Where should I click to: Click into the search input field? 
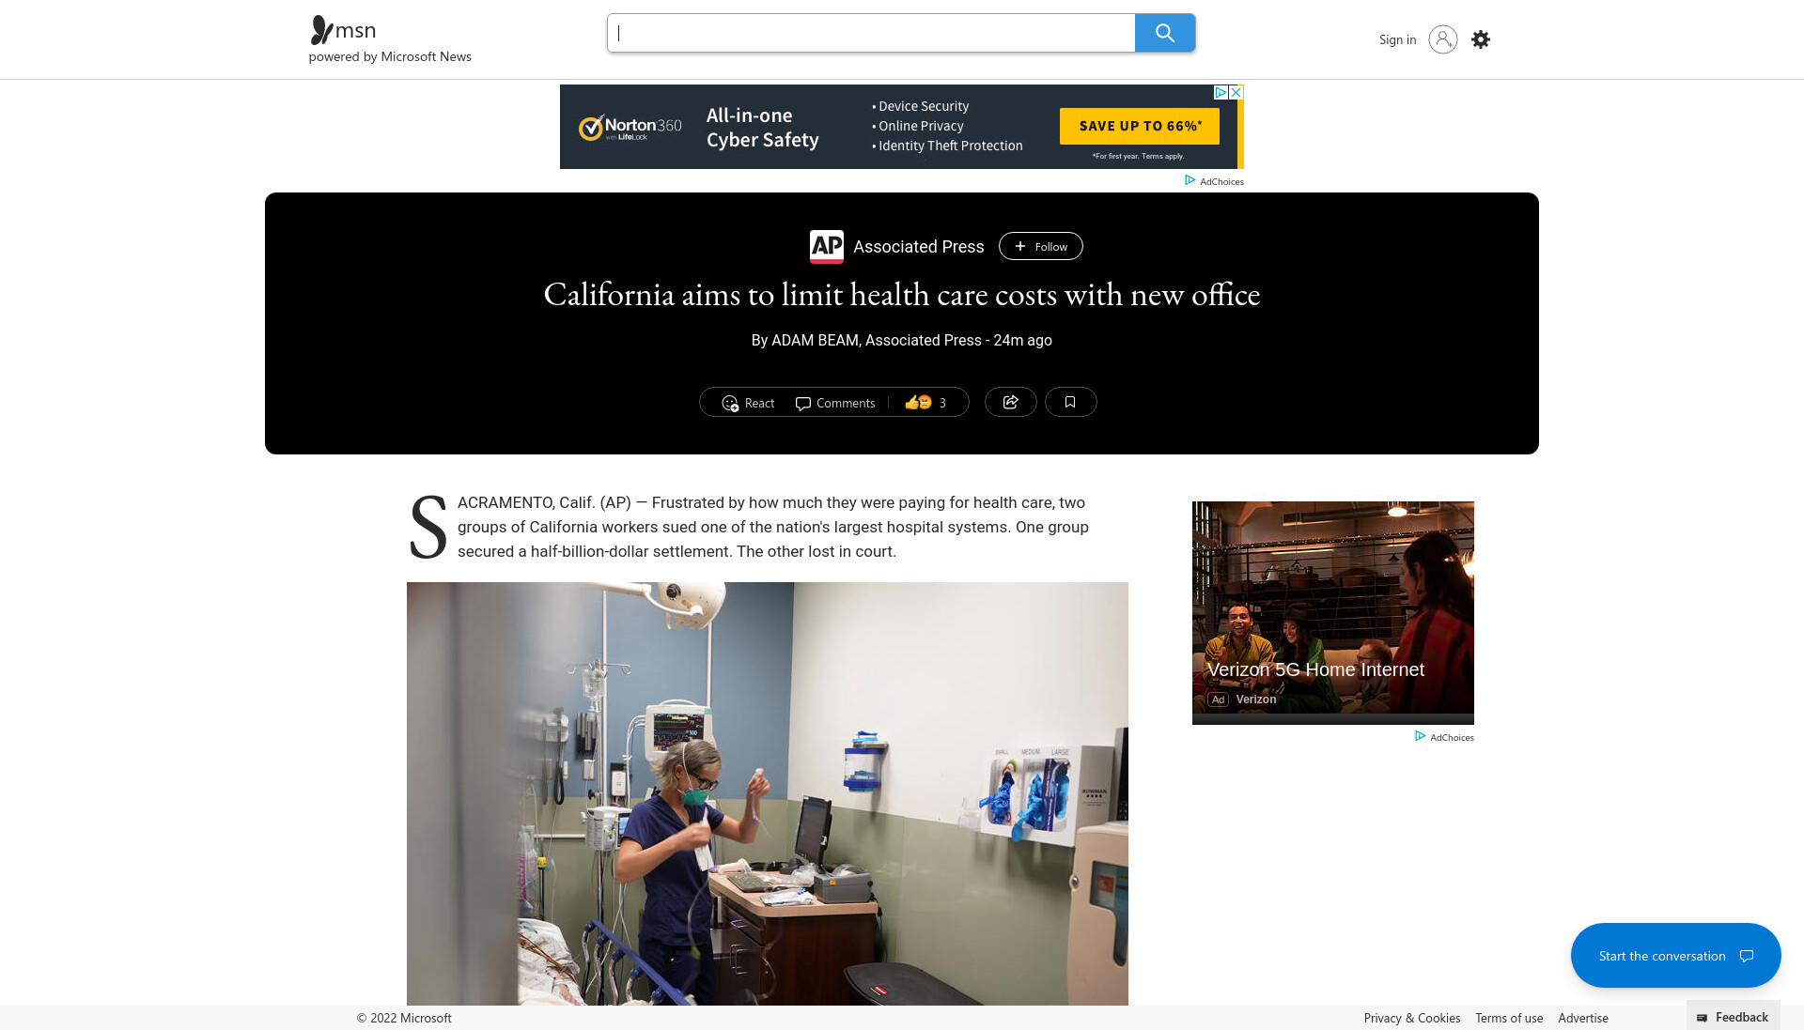[x=871, y=33]
